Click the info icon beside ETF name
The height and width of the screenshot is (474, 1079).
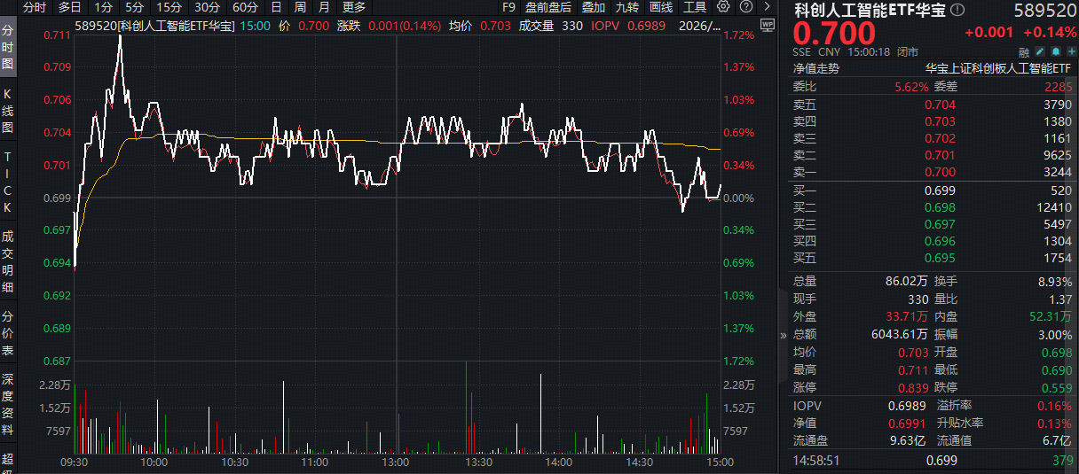tap(957, 11)
